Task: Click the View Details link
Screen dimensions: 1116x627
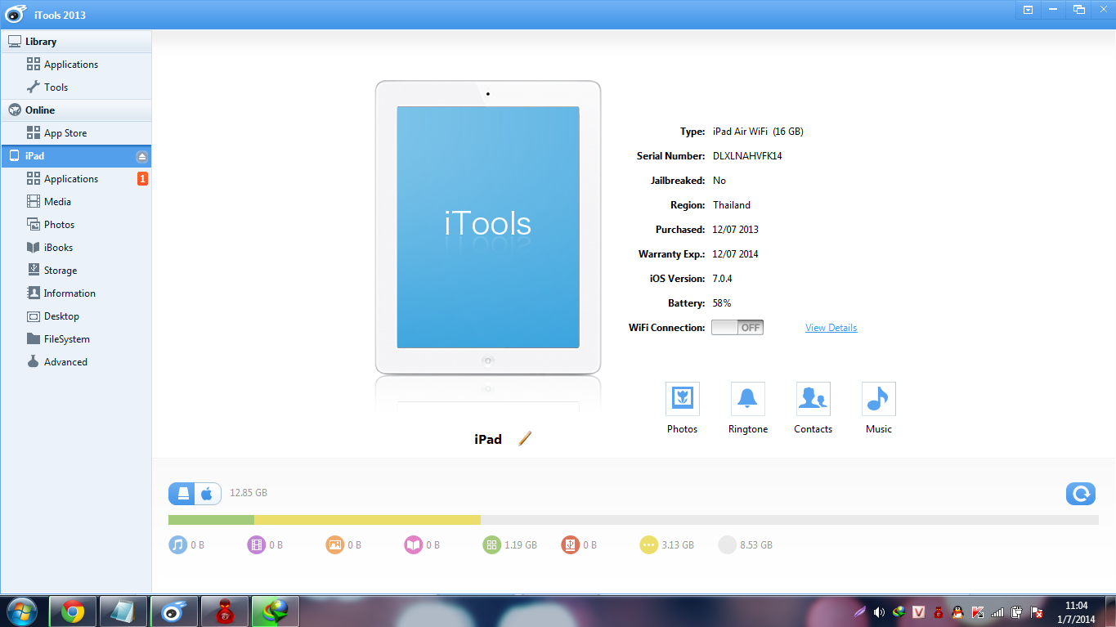Action: 831,328
